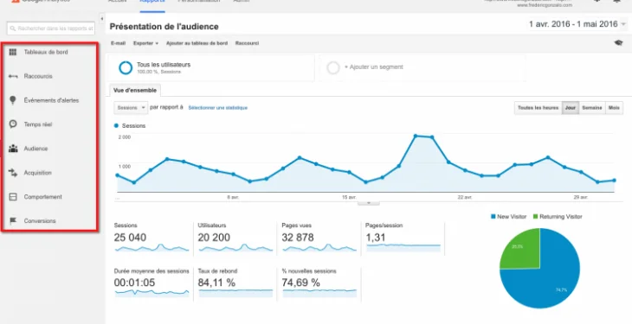Viewport: 632px width, 324px height.
Task: Open Événements d'alertes bulb icon
Action: pos(13,100)
